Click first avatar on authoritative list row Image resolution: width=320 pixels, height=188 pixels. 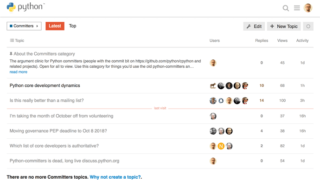pos(213,146)
